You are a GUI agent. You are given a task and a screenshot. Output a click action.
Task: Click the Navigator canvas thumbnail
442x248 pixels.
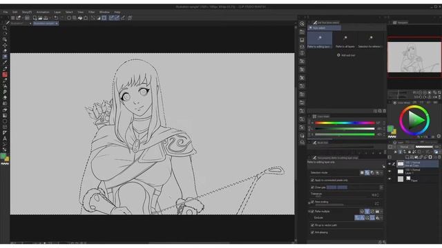point(414,56)
